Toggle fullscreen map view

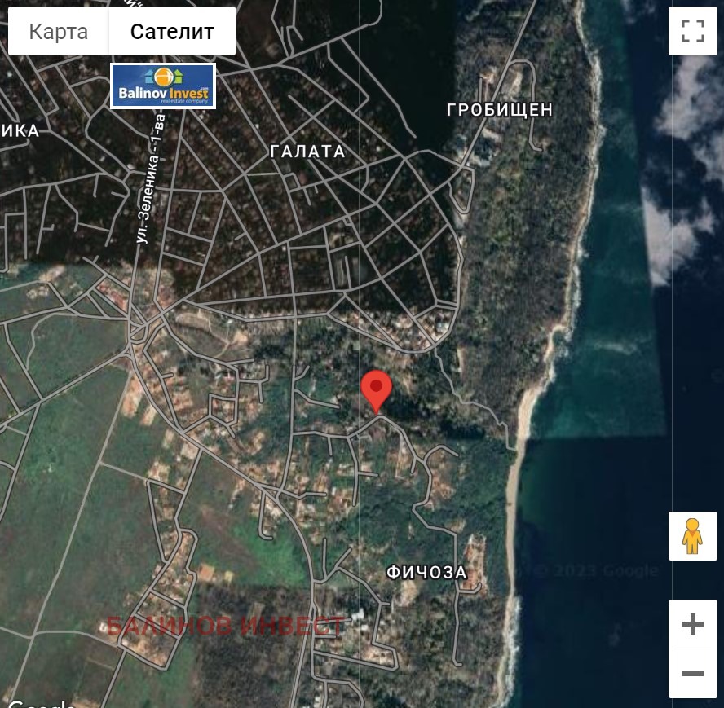pyautogui.click(x=692, y=32)
